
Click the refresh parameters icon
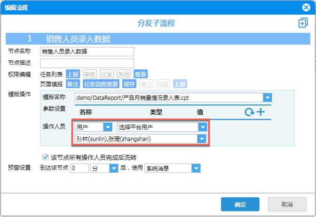[249, 112]
